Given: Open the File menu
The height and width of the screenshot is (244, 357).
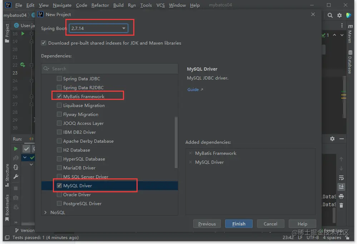Looking at the screenshot, I should 19,5.
